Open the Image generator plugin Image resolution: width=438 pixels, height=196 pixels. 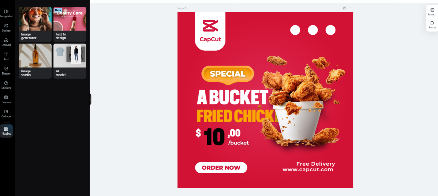pos(35,24)
